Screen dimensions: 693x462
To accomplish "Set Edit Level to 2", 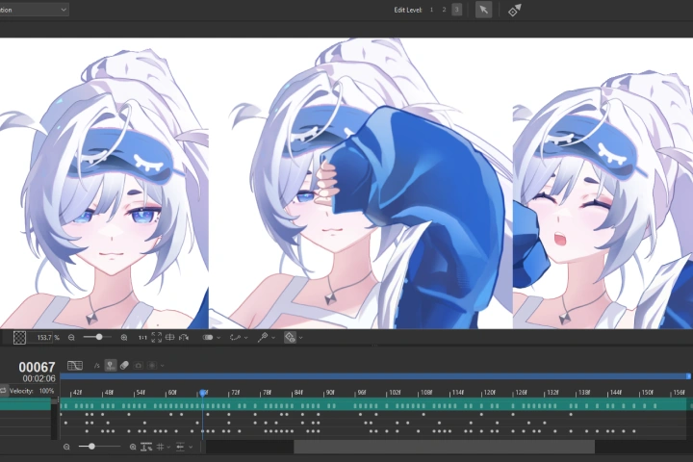I will pyautogui.click(x=444, y=10).
